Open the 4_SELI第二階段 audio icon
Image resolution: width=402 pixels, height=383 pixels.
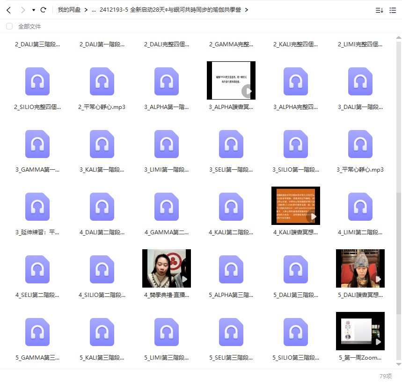[x=37, y=268]
